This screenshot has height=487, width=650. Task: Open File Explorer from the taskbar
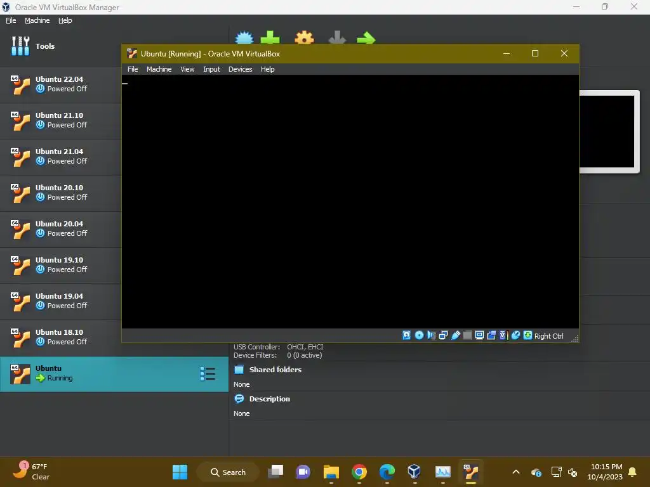click(331, 472)
